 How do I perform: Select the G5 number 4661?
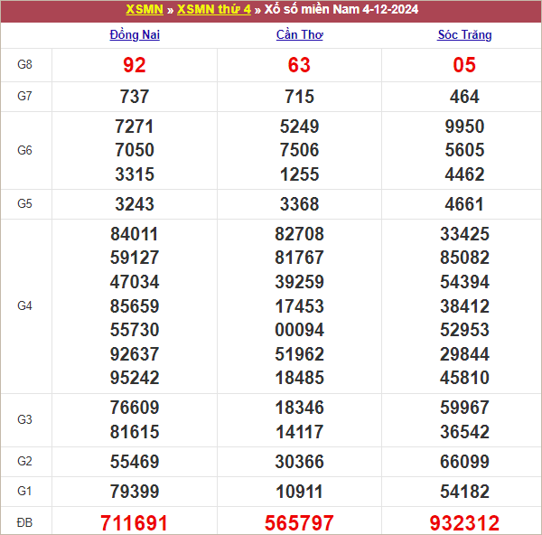coord(464,204)
